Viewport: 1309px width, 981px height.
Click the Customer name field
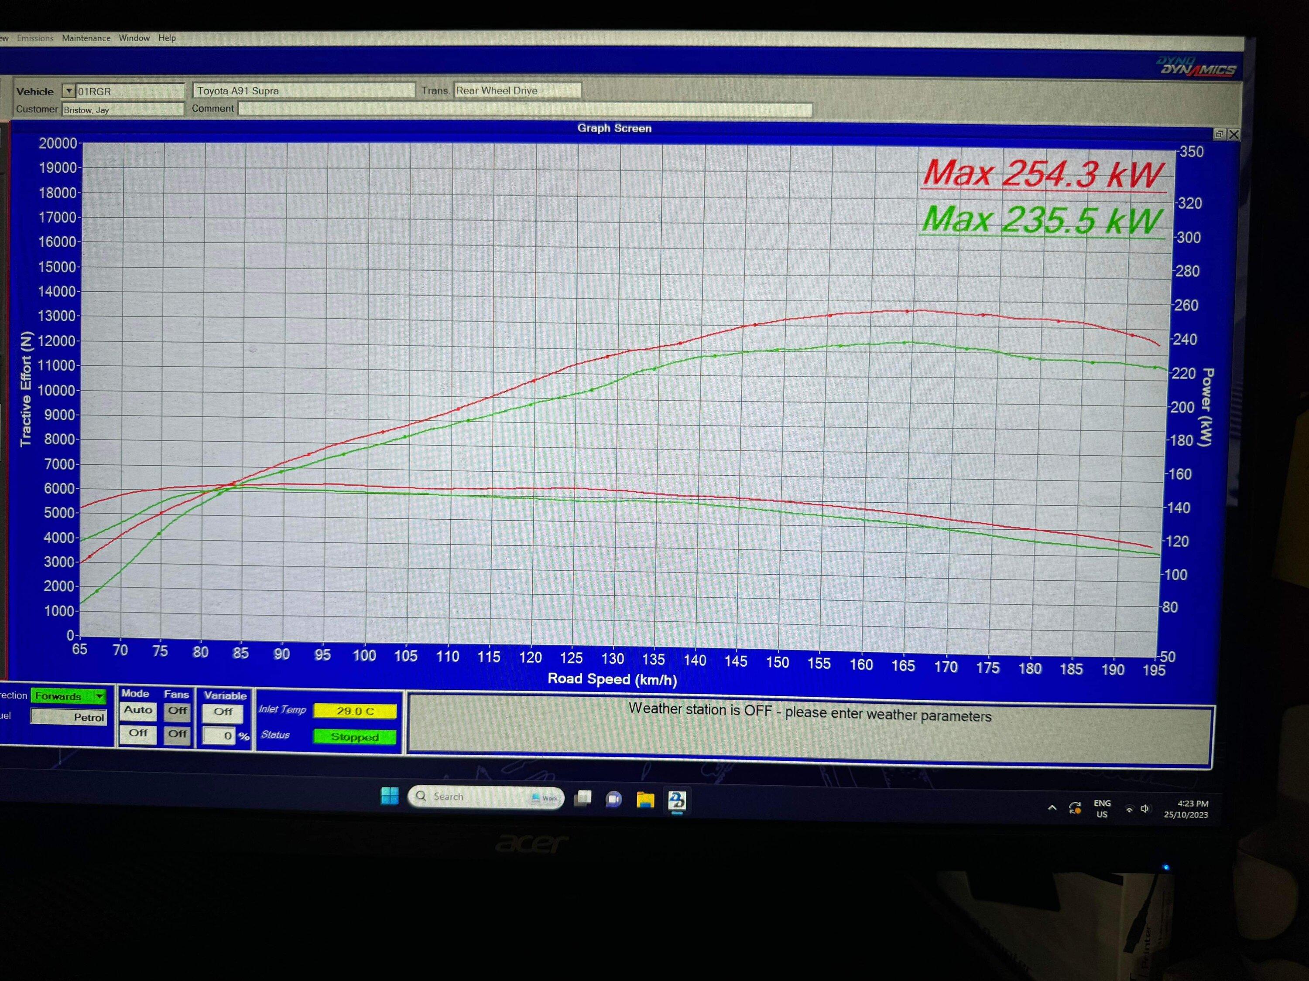click(x=123, y=109)
